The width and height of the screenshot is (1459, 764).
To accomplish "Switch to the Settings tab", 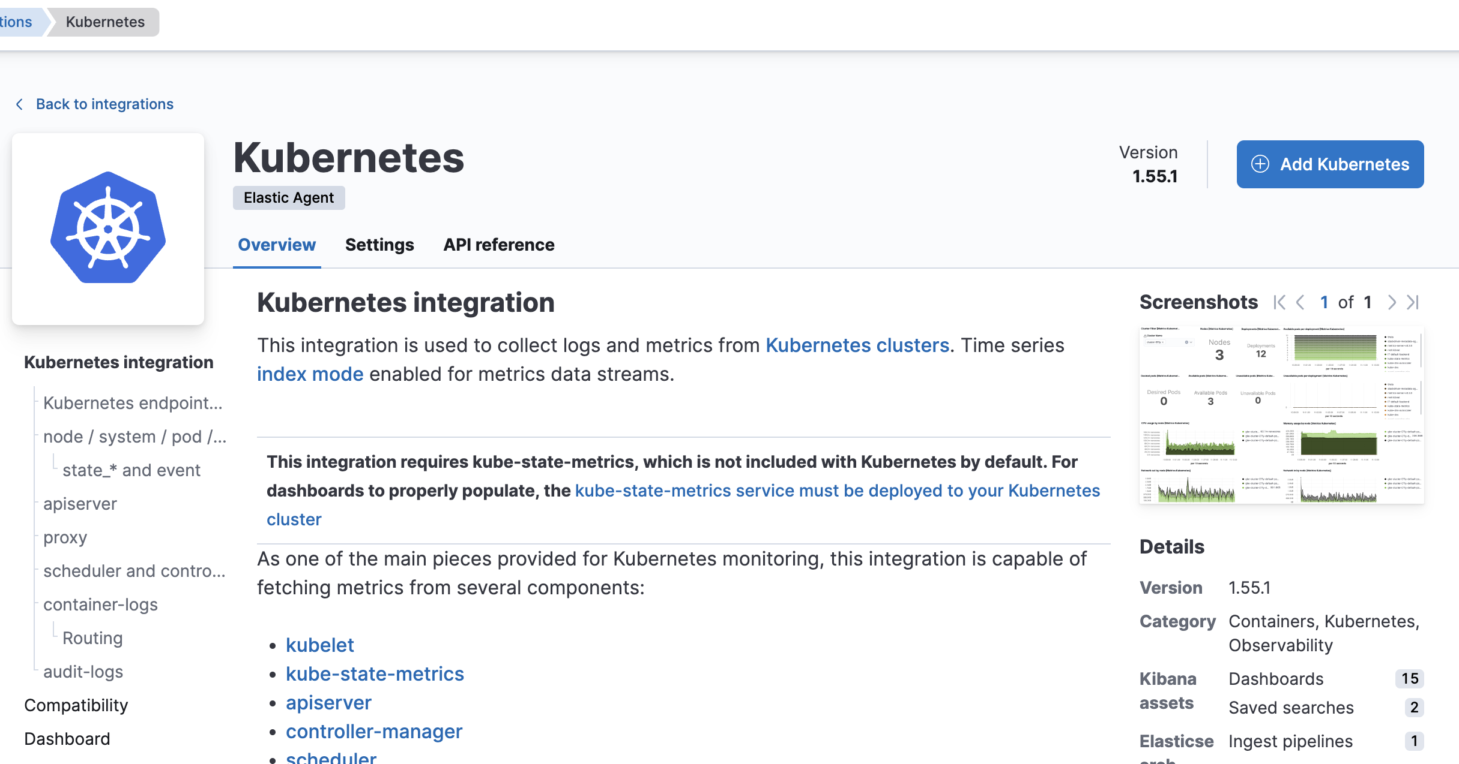I will pyautogui.click(x=379, y=245).
